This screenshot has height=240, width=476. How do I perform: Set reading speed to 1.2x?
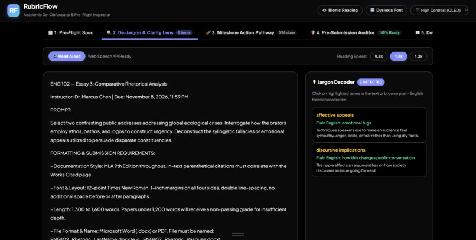pos(418,57)
